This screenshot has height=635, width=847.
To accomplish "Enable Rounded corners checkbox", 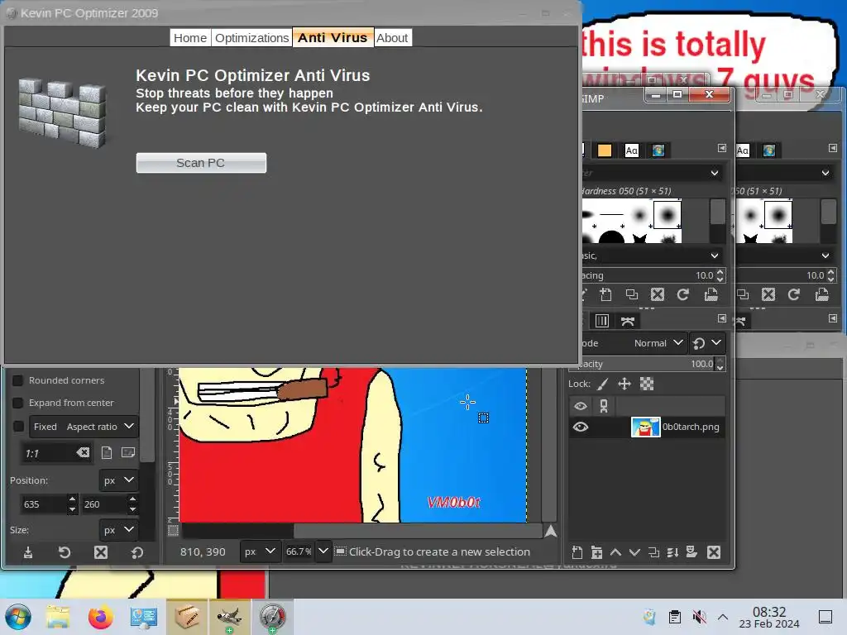I will coord(18,380).
